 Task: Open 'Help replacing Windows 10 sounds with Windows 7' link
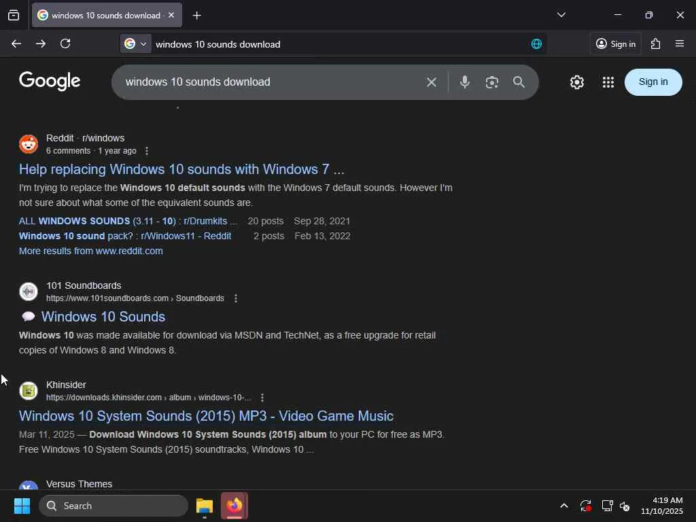click(181, 169)
